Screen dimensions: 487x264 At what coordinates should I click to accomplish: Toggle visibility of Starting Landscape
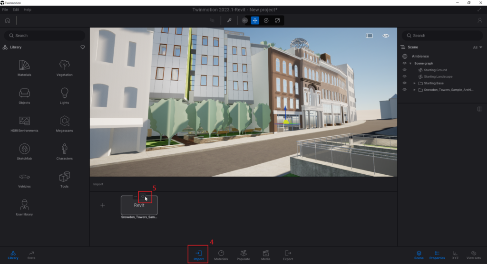[x=404, y=76]
